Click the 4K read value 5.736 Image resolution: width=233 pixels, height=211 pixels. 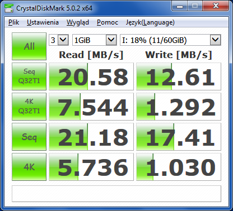[91, 167]
